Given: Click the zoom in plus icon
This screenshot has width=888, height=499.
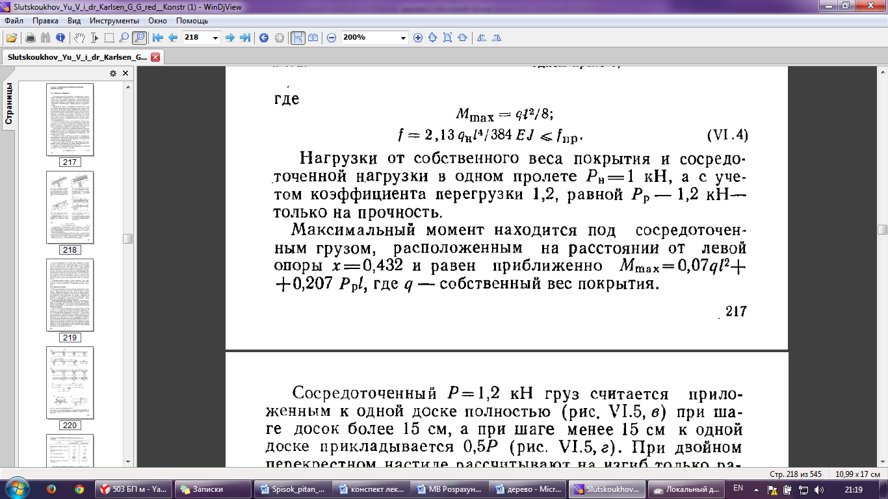Looking at the screenshot, I should tap(418, 38).
